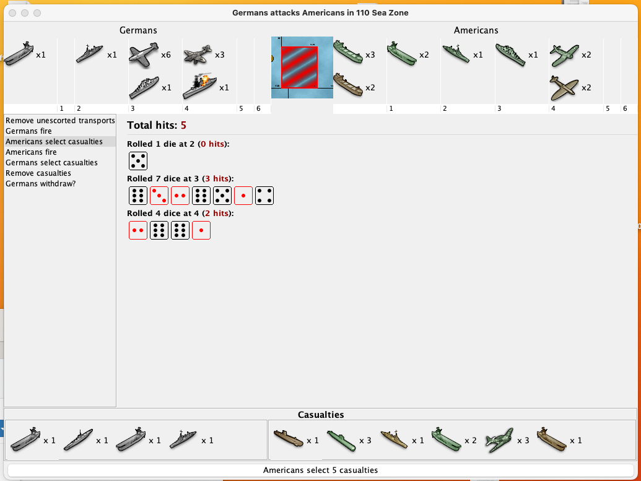Select 'Germans fire' step in the list
The image size is (641, 481).
pos(28,131)
